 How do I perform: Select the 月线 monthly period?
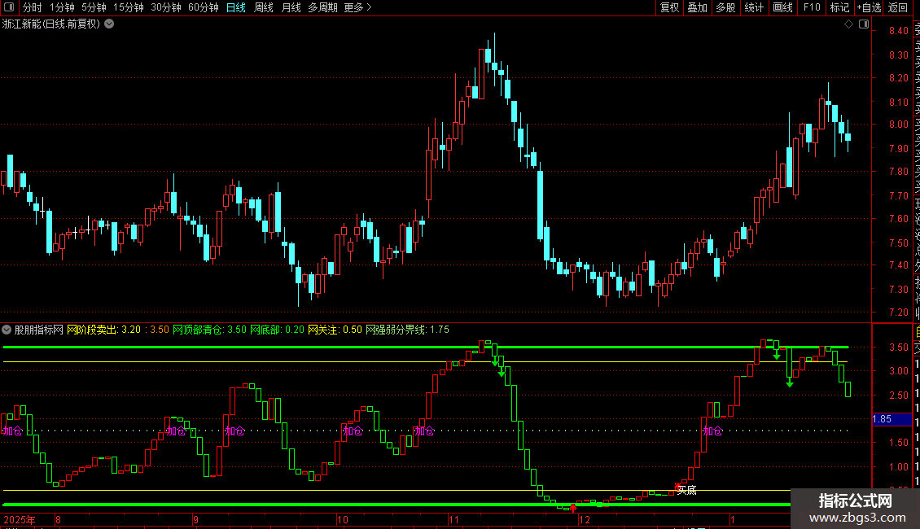(291, 7)
